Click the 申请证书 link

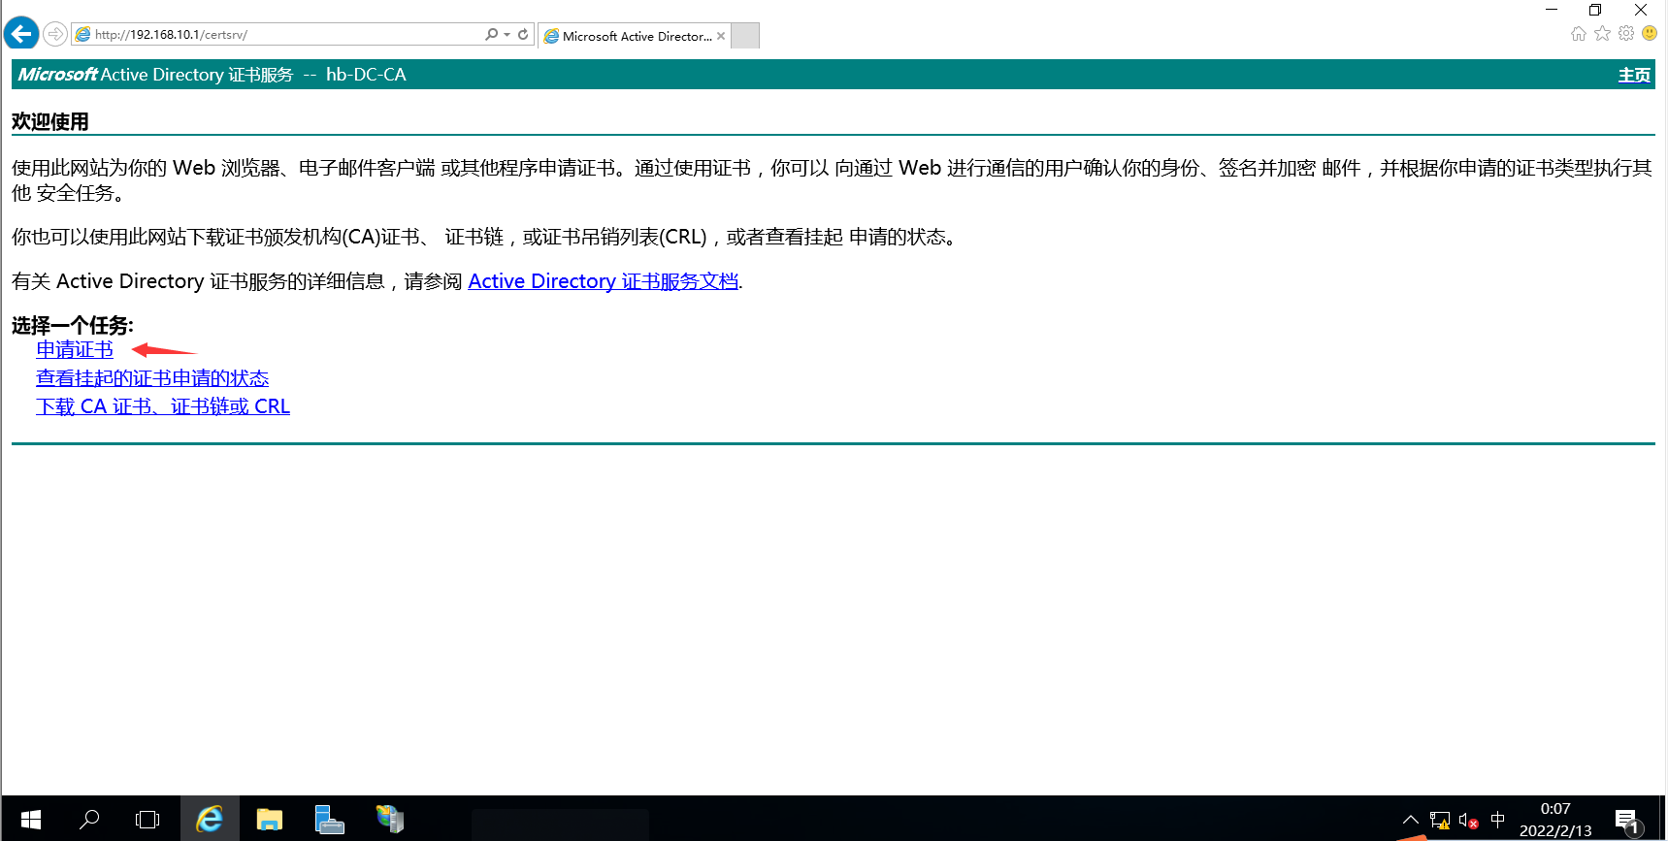[75, 350]
